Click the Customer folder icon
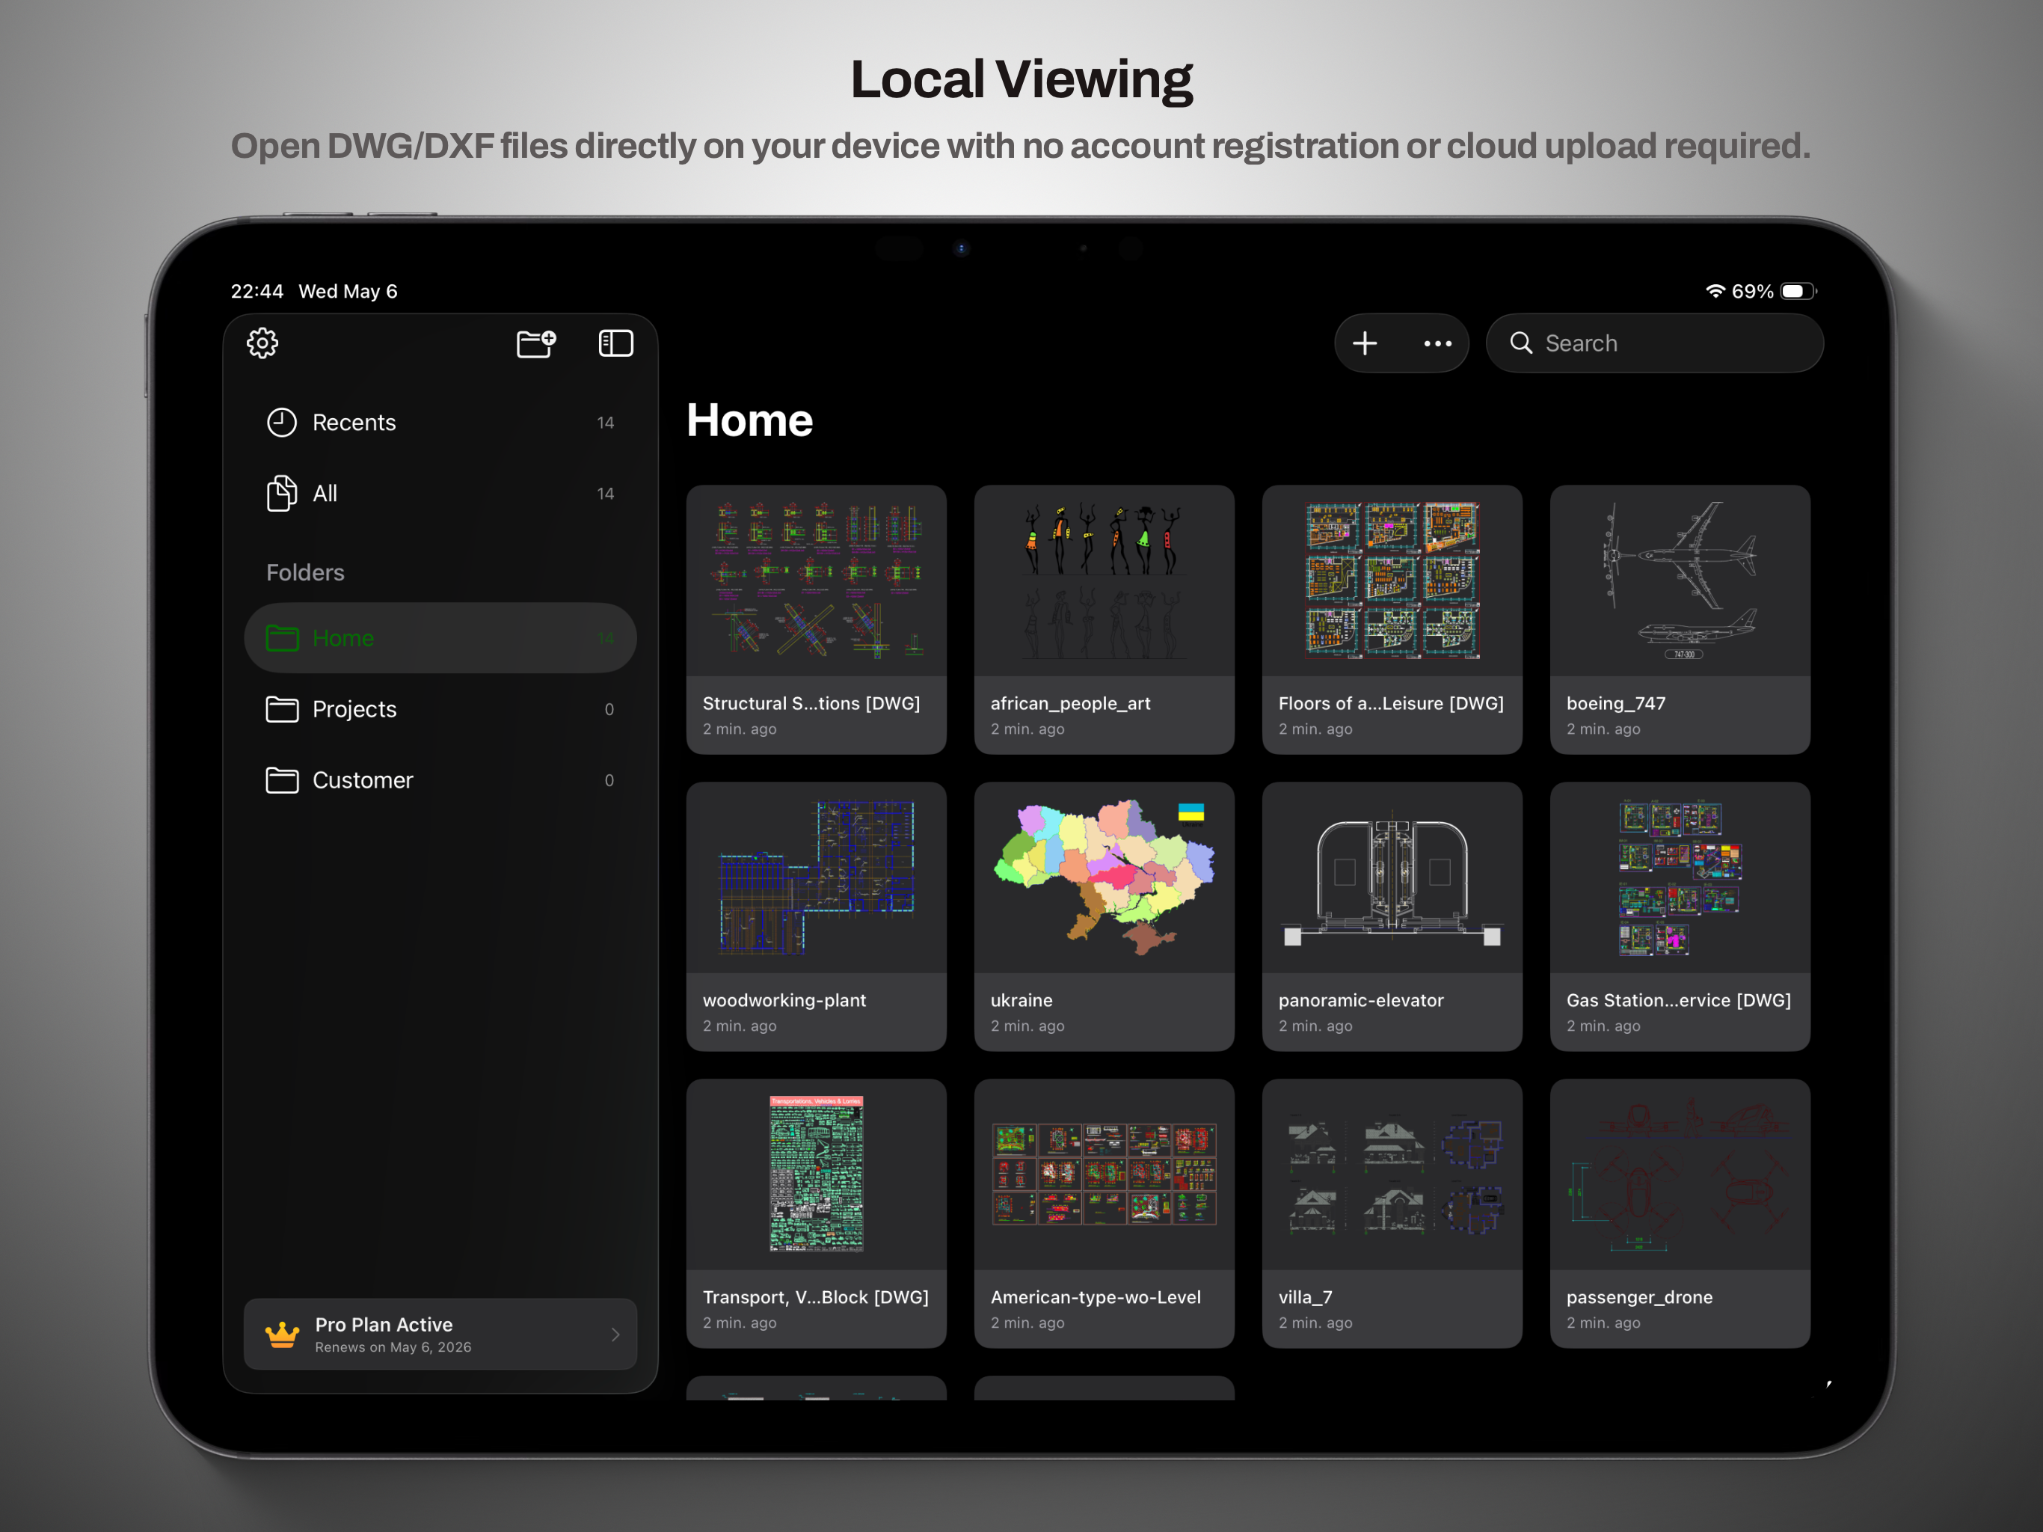2043x1532 pixels. [x=282, y=780]
